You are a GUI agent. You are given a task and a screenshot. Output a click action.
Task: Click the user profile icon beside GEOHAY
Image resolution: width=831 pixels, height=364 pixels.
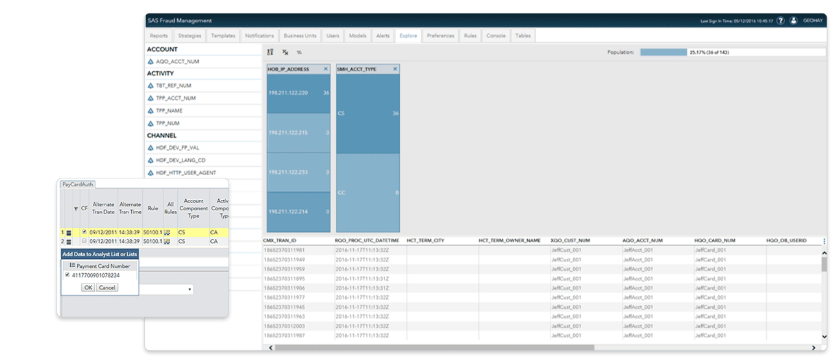point(793,21)
